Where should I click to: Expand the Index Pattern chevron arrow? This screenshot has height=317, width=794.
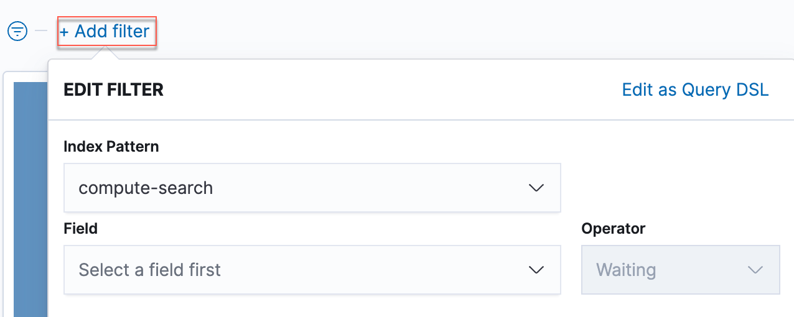click(x=536, y=188)
